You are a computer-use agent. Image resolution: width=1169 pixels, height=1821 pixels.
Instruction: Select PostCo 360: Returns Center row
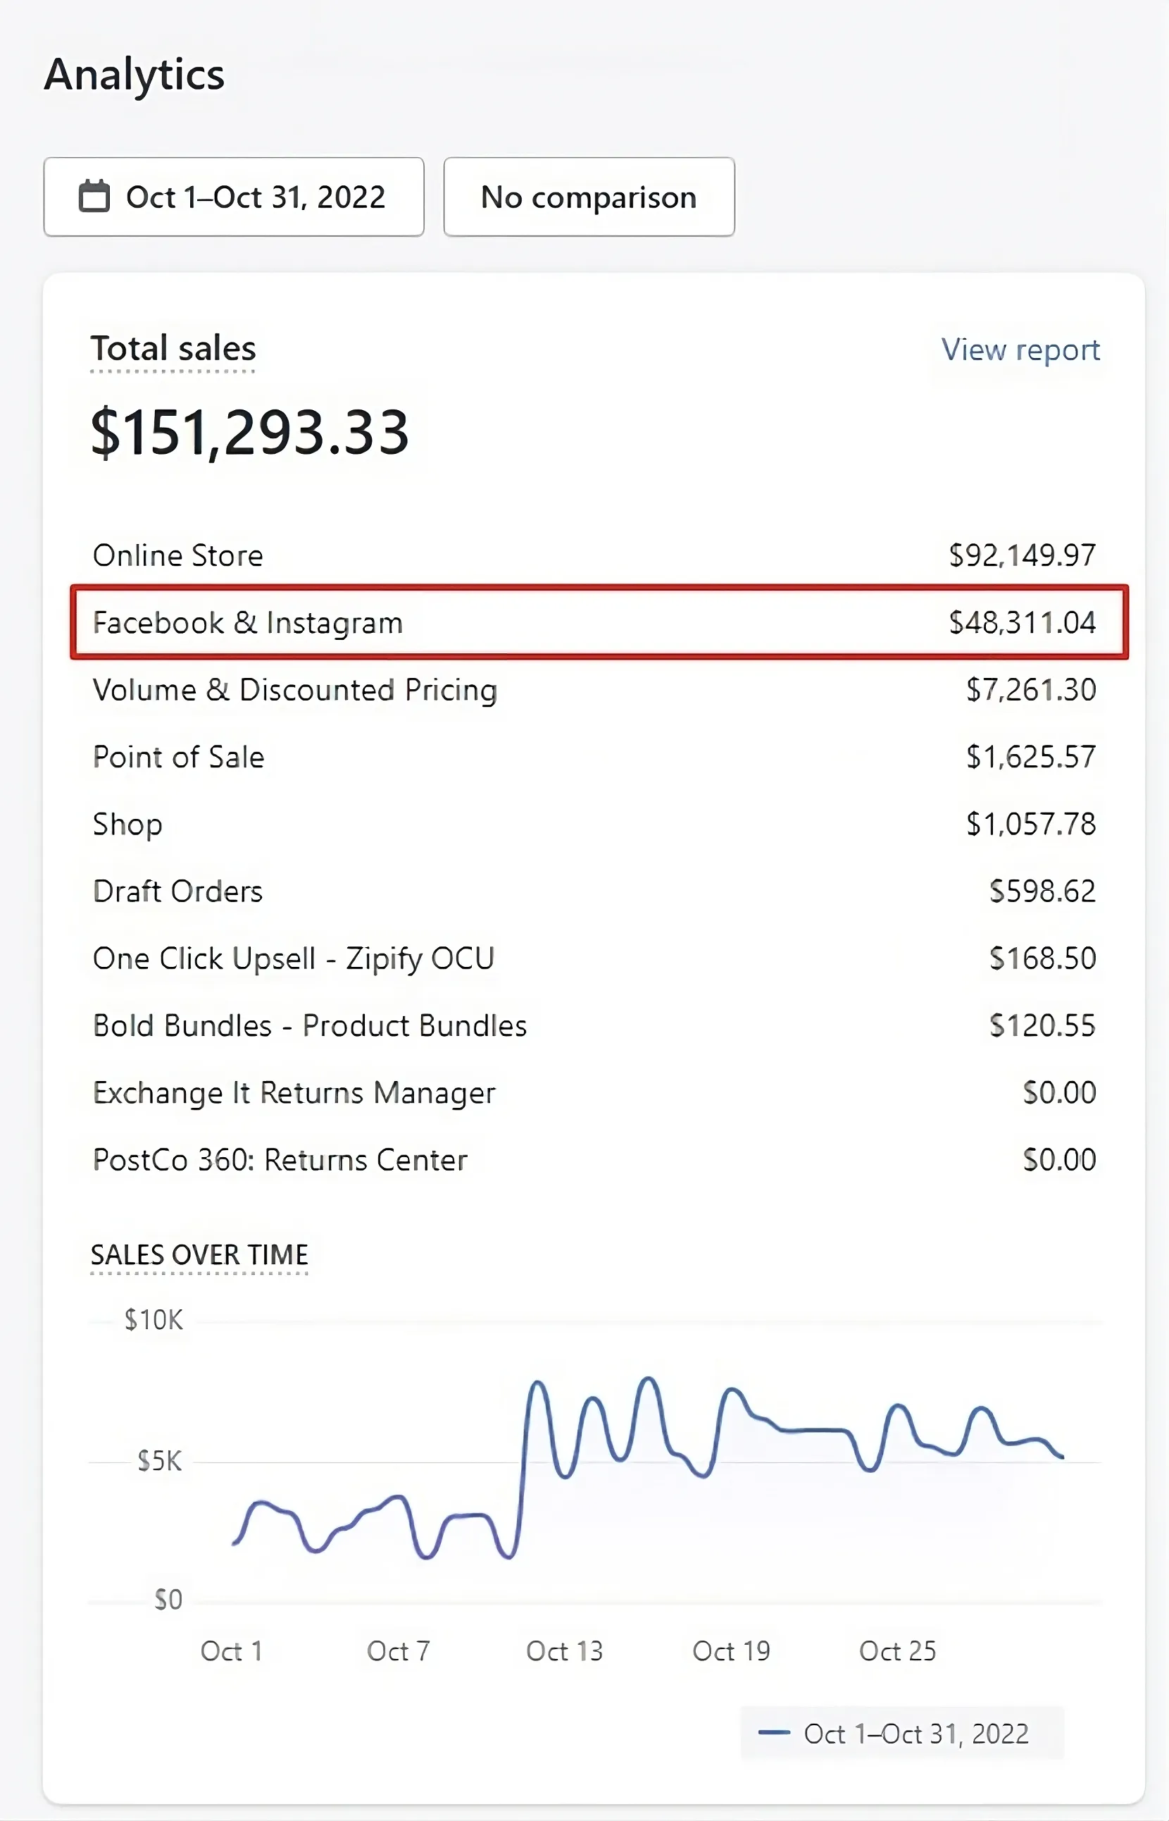pos(594,1160)
